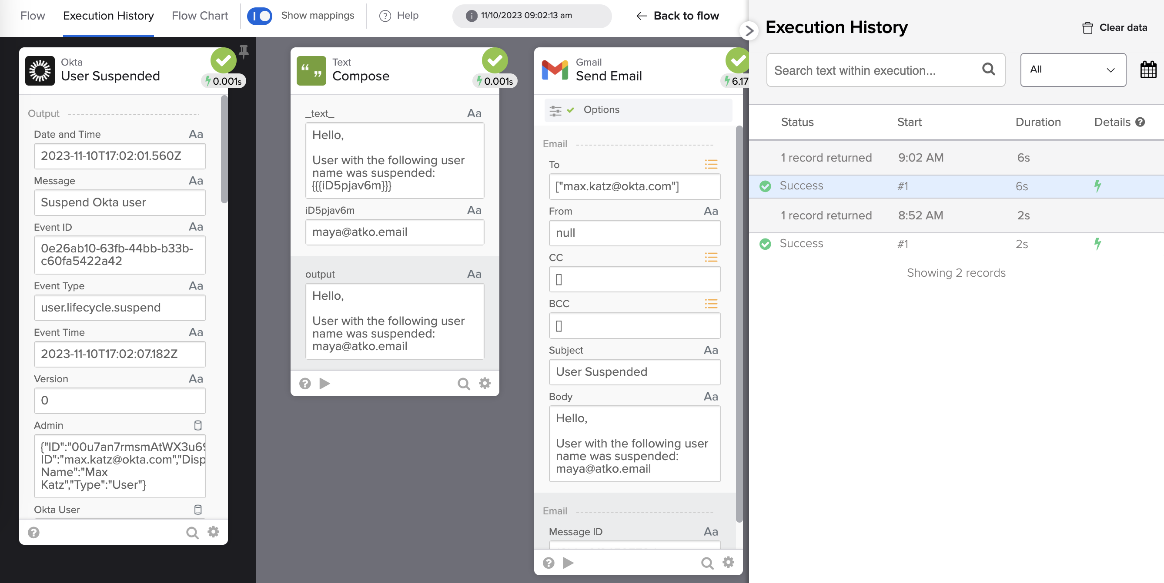Open the calendar date filter icon
This screenshot has width=1164, height=583.
point(1148,70)
